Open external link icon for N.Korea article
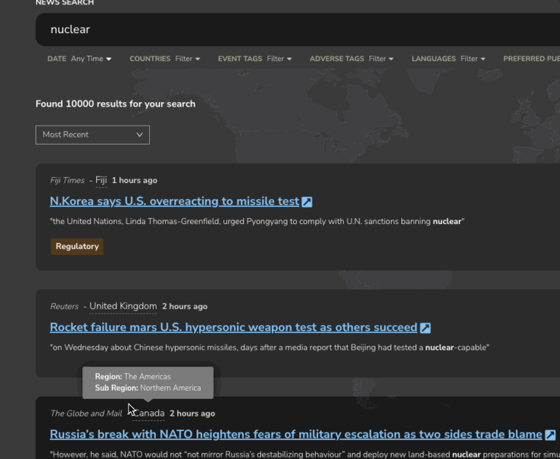The height and width of the screenshot is (459, 560). 307,202
